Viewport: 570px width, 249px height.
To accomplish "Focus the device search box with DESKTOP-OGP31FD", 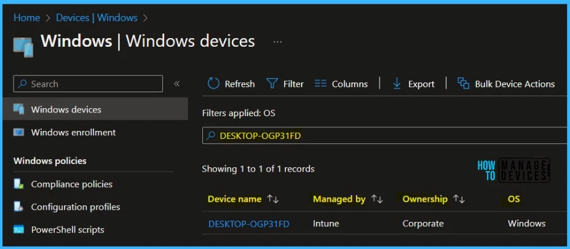I will pyautogui.click(x=386, y=136).
